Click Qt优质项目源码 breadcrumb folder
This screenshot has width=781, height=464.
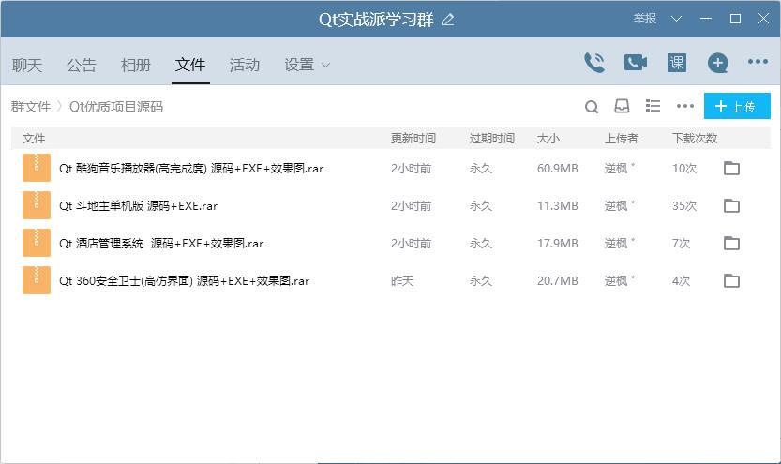(116, 107)
